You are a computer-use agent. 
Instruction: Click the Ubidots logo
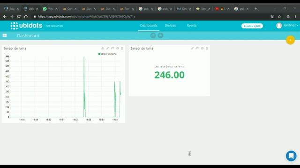[26, 26]
